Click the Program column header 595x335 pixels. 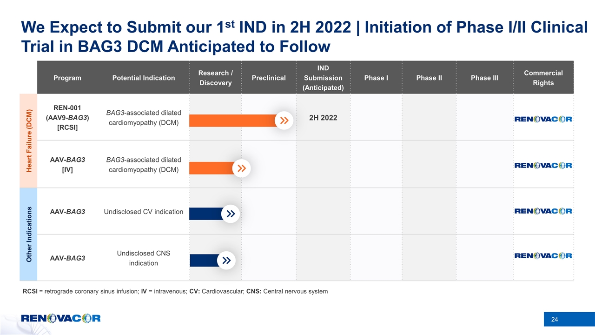click(x=66, y=78)
